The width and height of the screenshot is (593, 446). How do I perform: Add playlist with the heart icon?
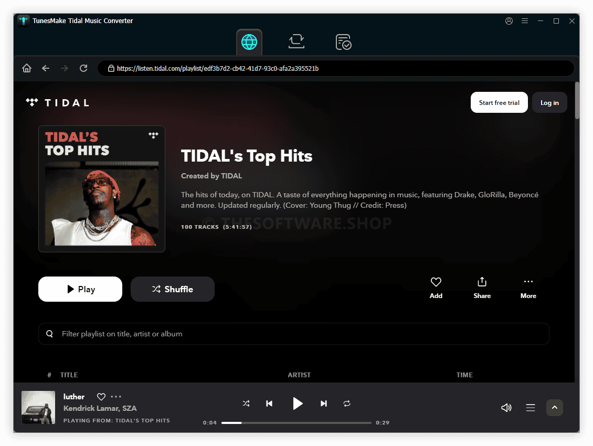(x=436, y=288)
